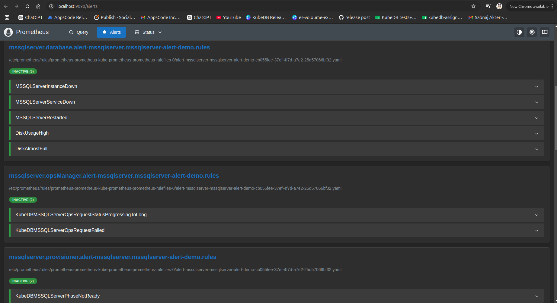Expand KubeDBMSSQLServerOpsRequestStatusProgressingToLong rule
Viewport: 557px width, 303px height.
277,215
